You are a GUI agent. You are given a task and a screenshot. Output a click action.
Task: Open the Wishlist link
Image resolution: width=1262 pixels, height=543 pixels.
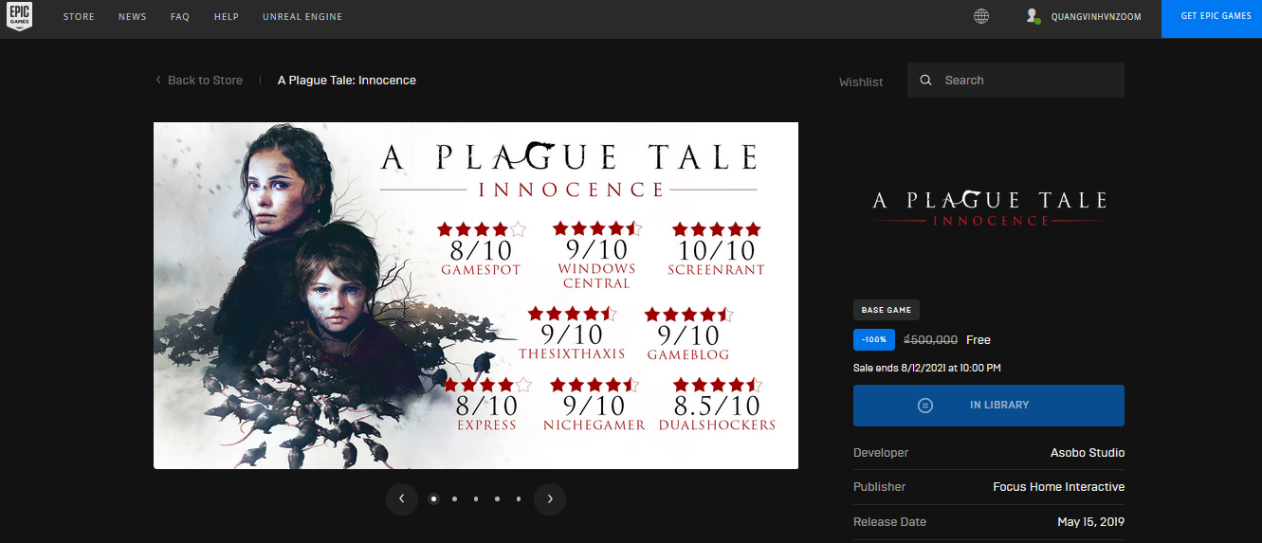[861, 82]
